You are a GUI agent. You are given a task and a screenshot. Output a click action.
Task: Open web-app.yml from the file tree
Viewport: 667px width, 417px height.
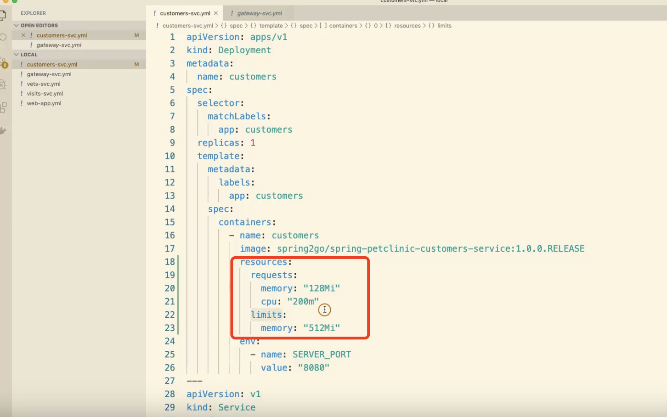(x=44, y=103)
